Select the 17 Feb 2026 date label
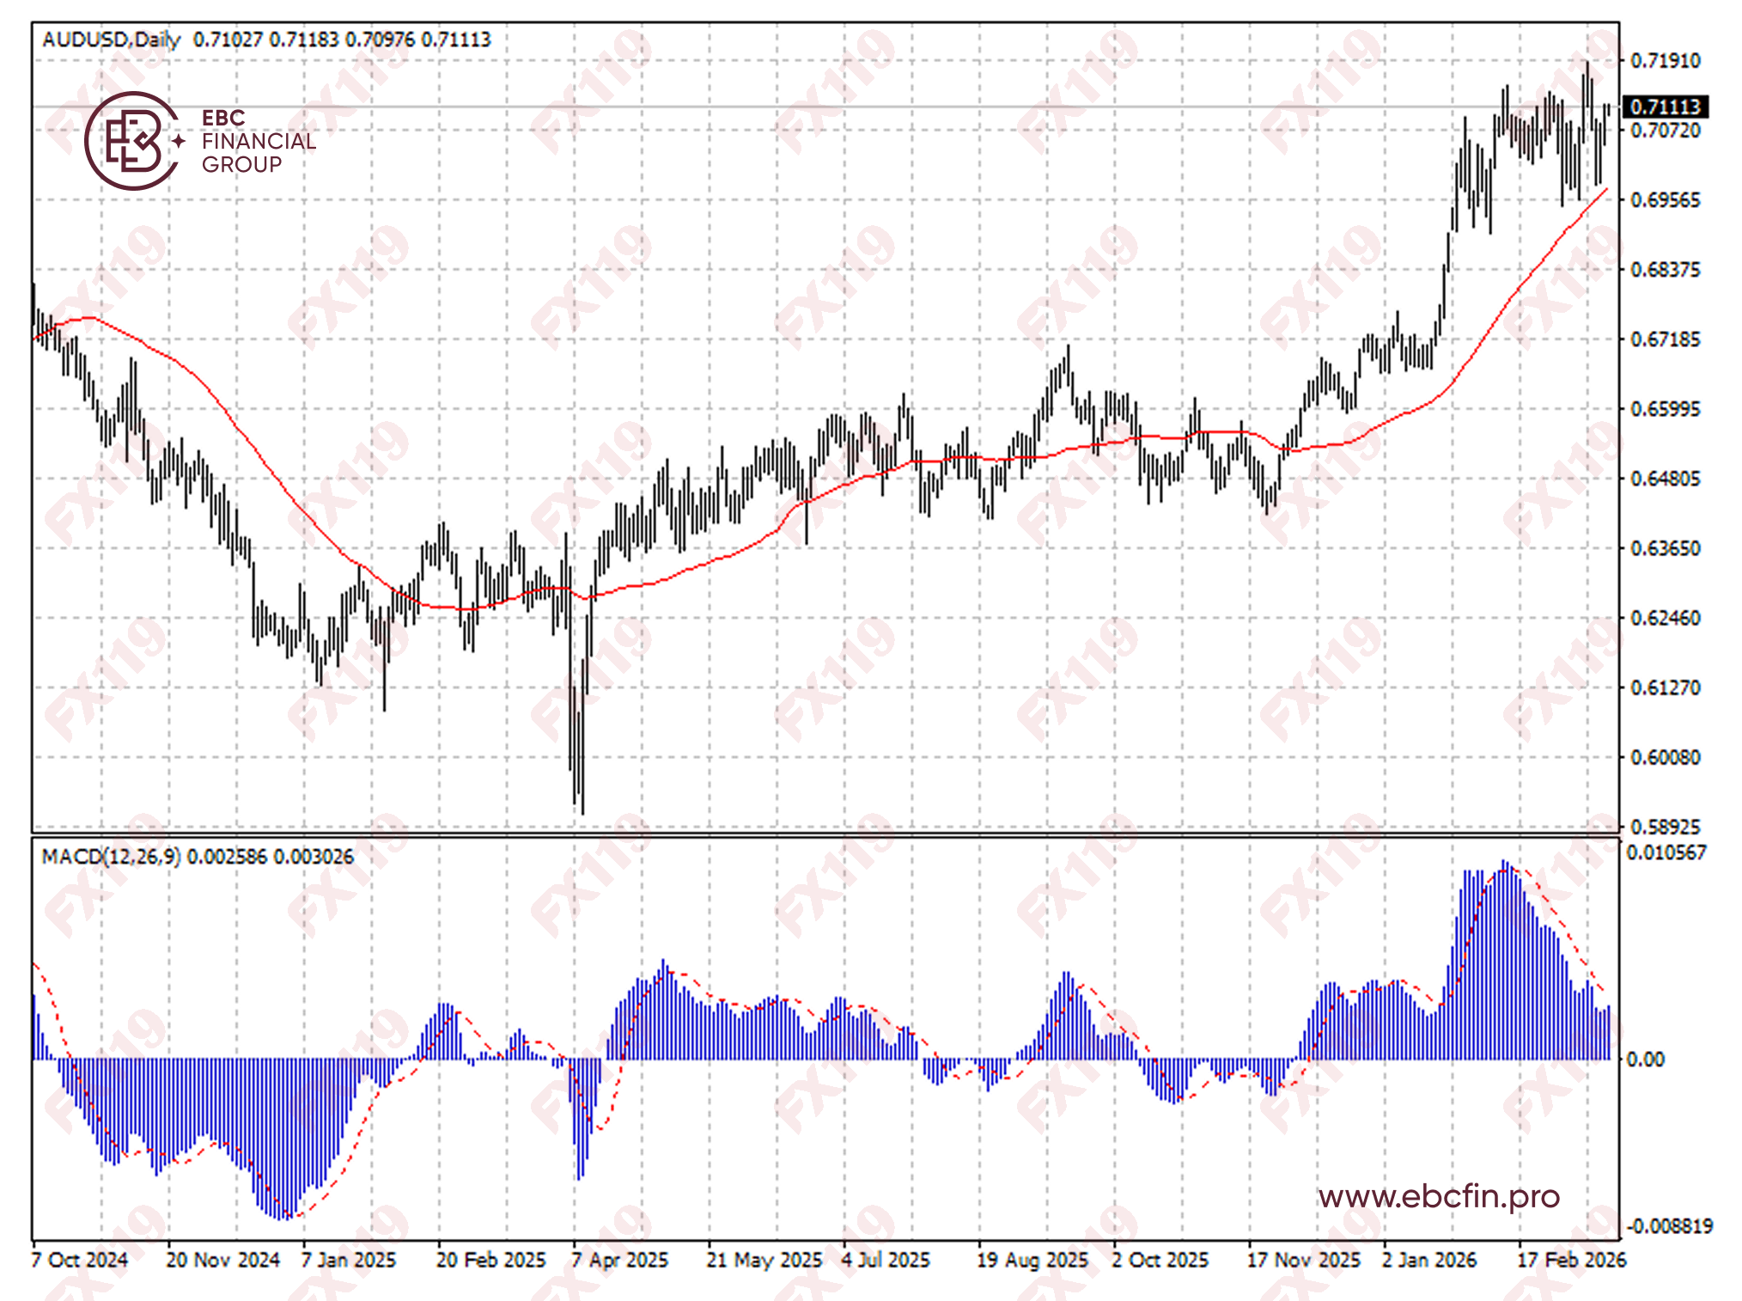Screen dimensions: 1742x1301 coord(1571,1260)
